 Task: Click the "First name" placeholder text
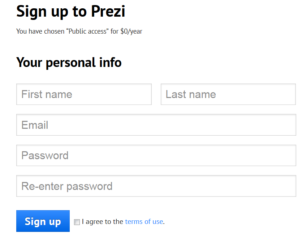point(47,94)
